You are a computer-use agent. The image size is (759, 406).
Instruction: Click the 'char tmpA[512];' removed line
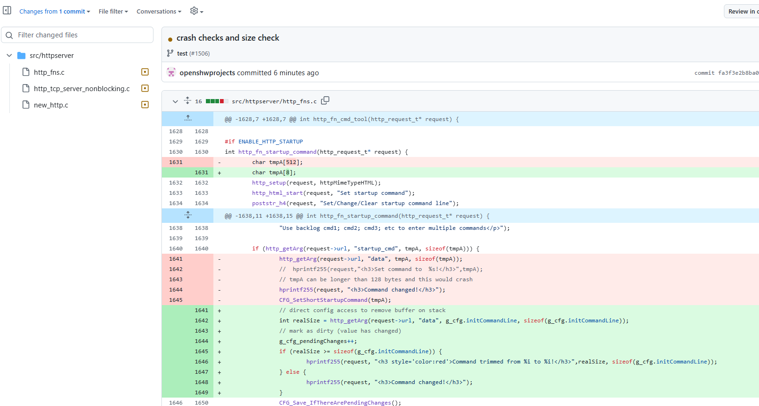277,162
